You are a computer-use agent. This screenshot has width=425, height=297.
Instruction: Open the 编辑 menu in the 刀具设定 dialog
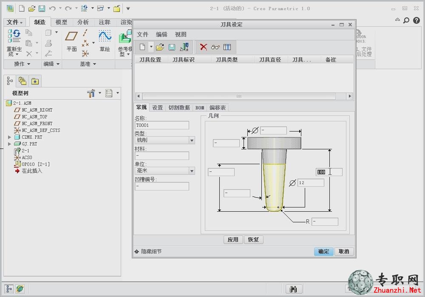(161, 34)
